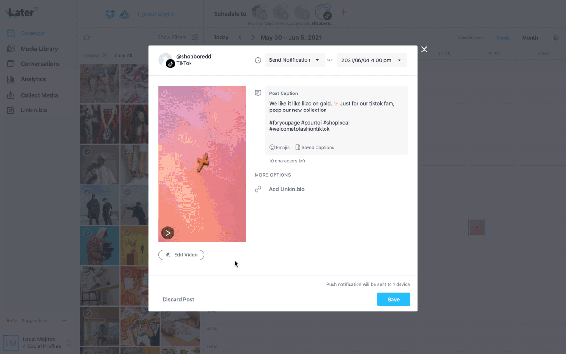Click Show Filters in the media panel

pyautogui.click(x=172, y=37)
